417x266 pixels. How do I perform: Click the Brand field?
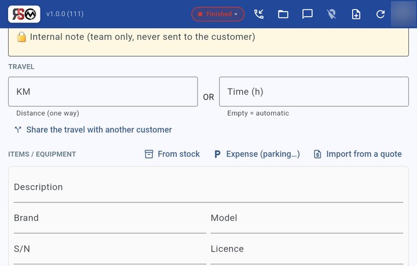(110, 218)
